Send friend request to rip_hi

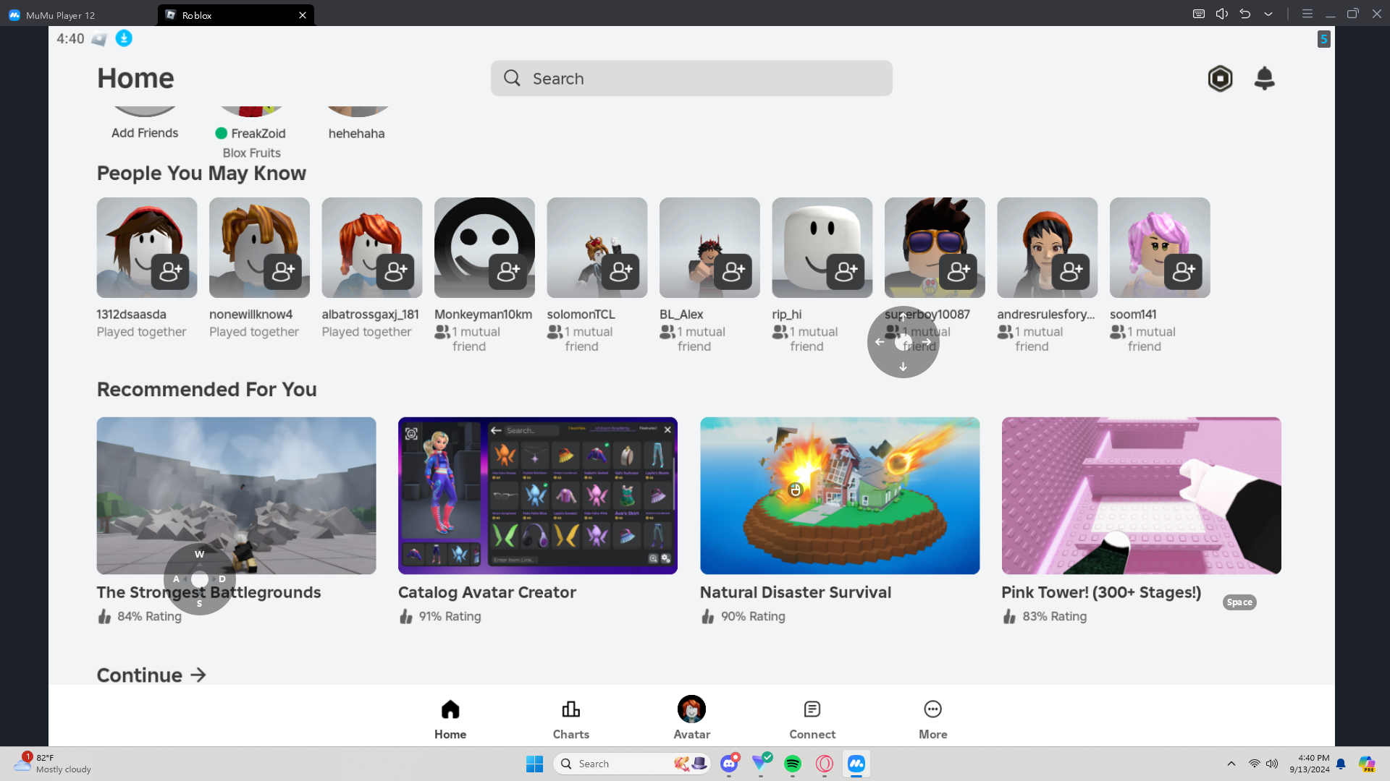846,272
